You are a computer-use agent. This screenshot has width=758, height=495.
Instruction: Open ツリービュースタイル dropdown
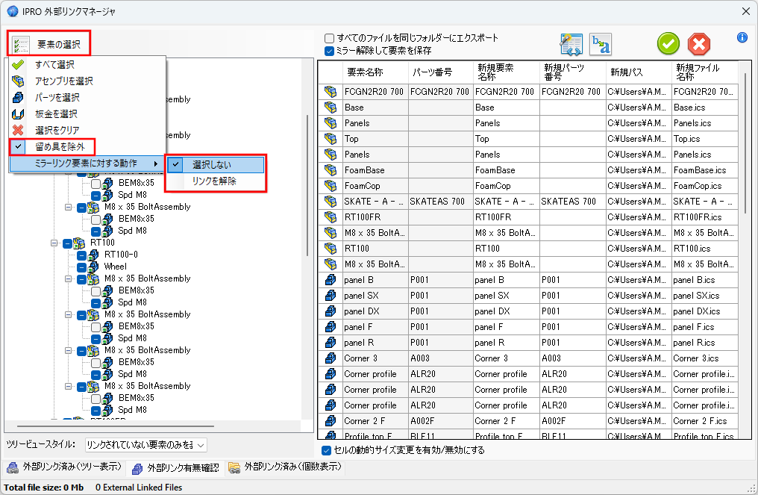coord(146,445)
